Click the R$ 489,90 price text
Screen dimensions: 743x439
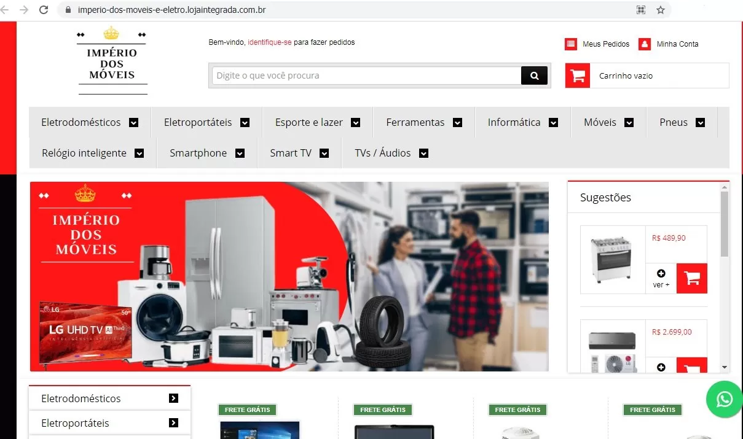(x=669, y=238)
